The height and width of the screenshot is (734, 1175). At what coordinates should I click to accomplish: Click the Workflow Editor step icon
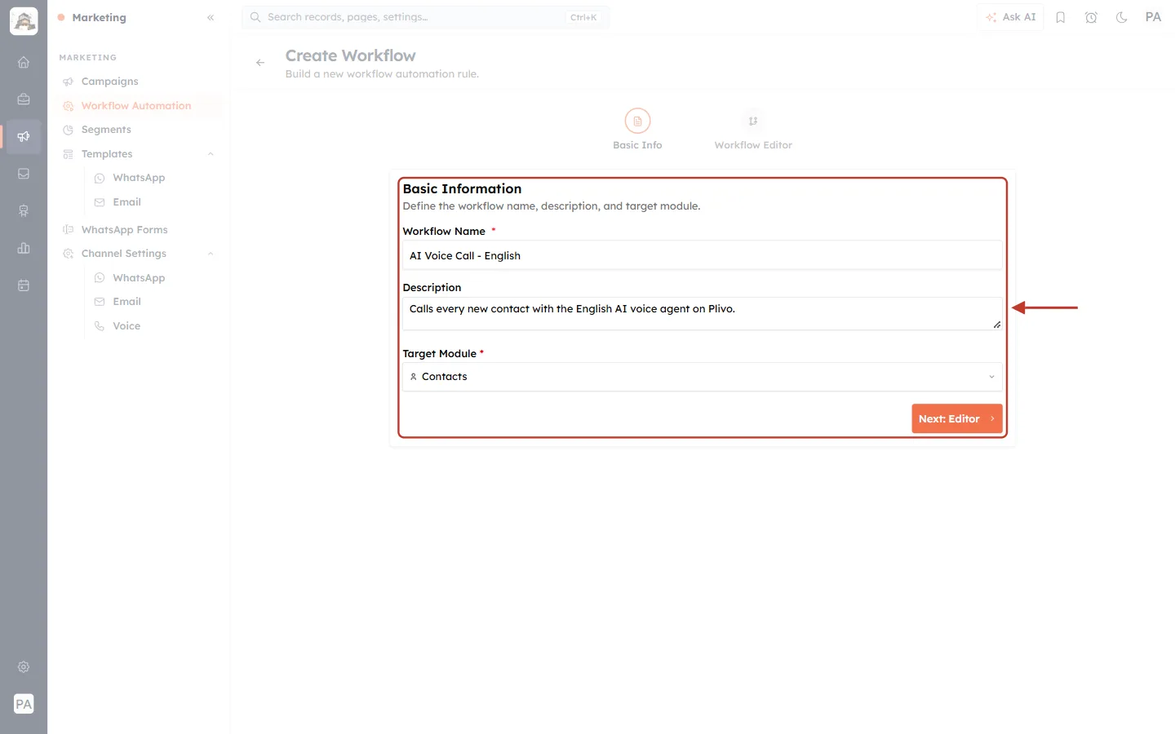(x=753, y=122)
